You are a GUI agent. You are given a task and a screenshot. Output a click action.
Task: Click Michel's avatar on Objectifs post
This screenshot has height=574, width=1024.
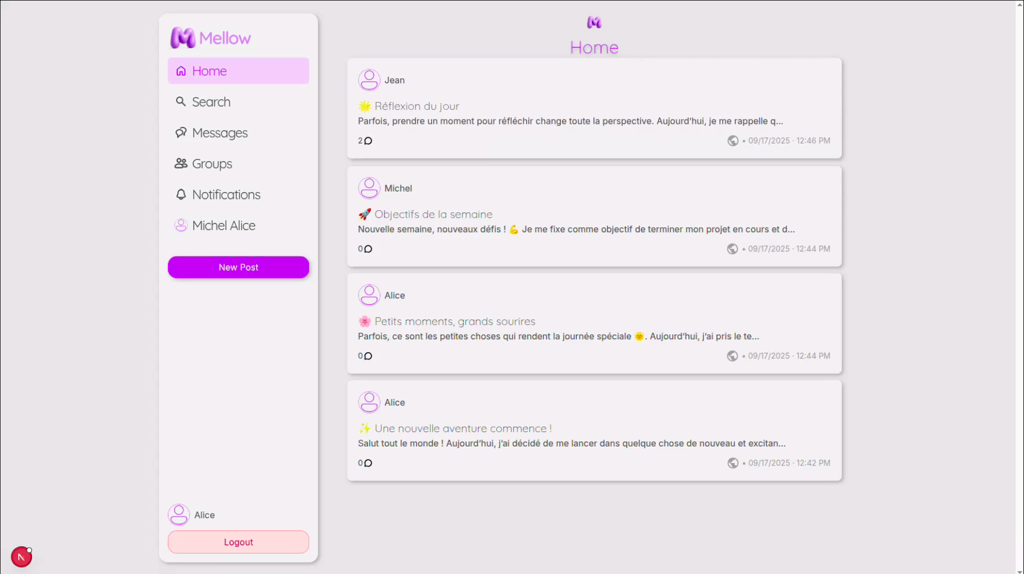click(369, 188)
